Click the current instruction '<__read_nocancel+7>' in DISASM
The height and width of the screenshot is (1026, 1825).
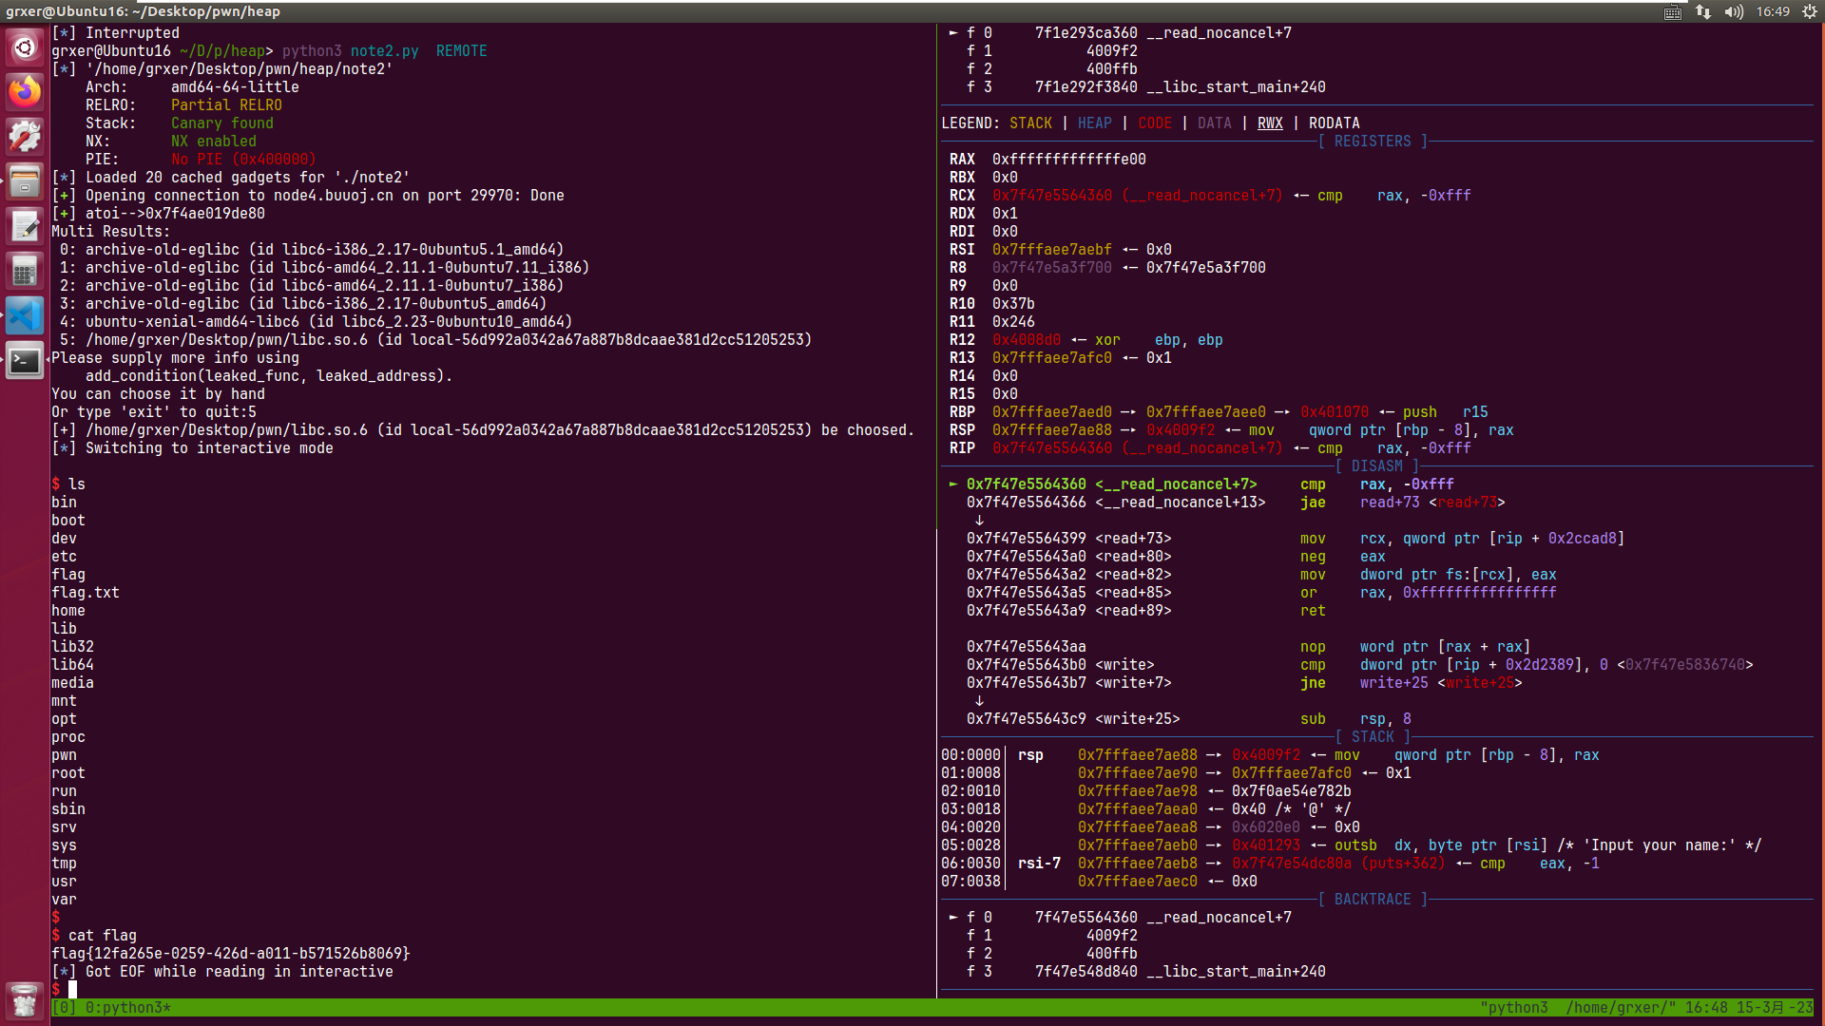click(1176, 484)
